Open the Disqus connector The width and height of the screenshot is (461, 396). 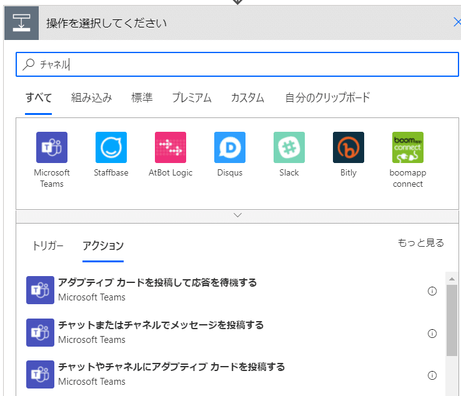coord(230,147)
